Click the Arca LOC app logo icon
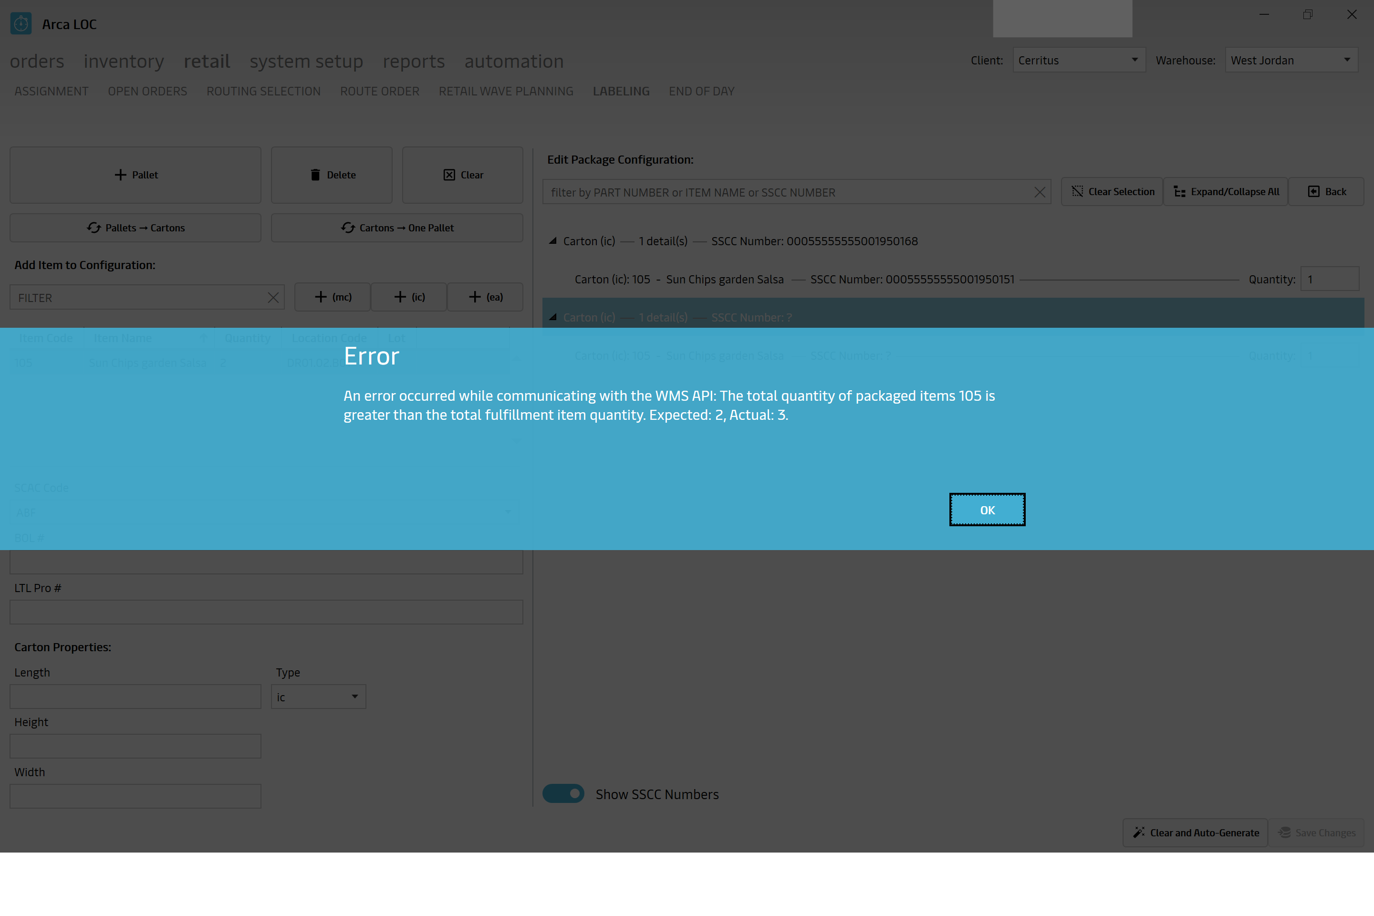 (21, 24)
